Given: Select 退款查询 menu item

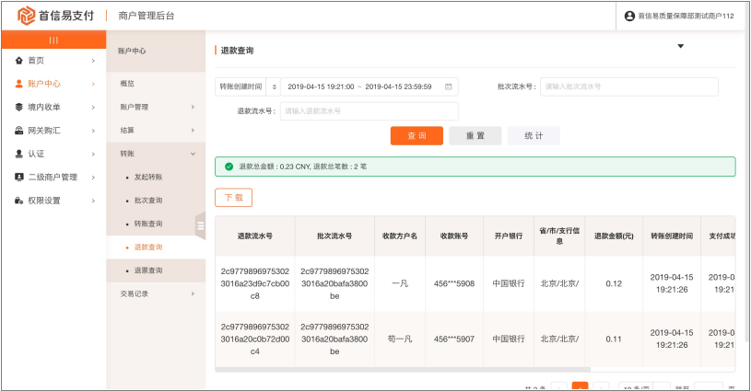Looking at the screenshot, I should point(148,247).
